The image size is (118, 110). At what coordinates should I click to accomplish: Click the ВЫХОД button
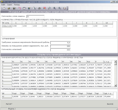click(x=110, y=104)
